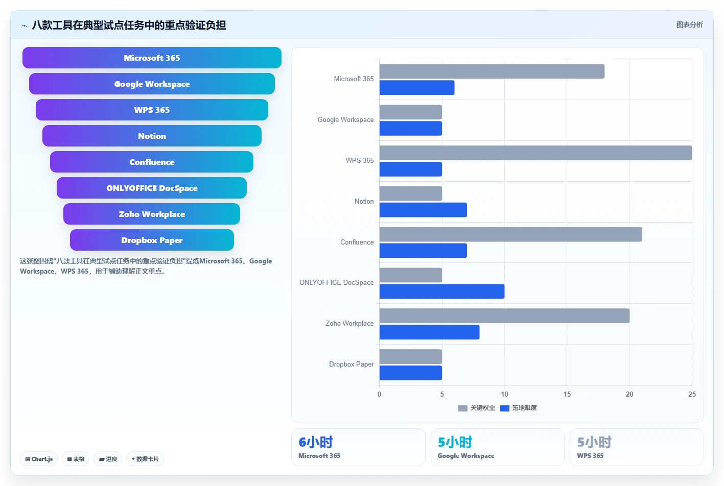Click the gray Dropbox Paper chart bar
Screen dimensions: 724x486
tap(411, 356)
